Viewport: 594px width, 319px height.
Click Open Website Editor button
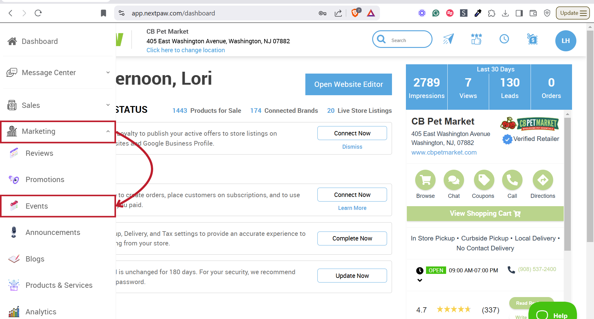[349, 84]
